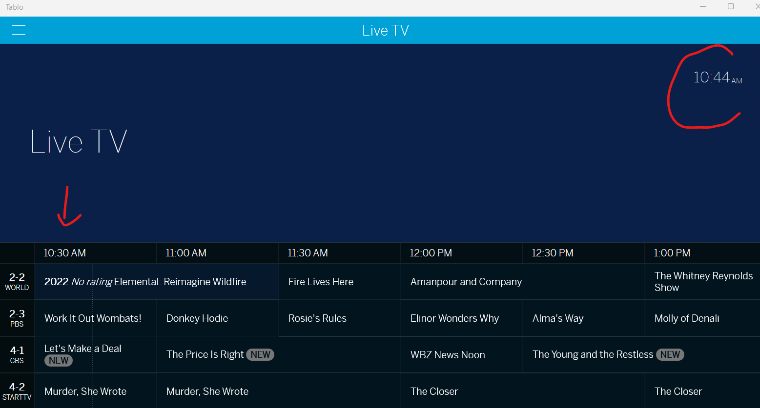Select the 4-2 STARTTV channel

(17, 391)
